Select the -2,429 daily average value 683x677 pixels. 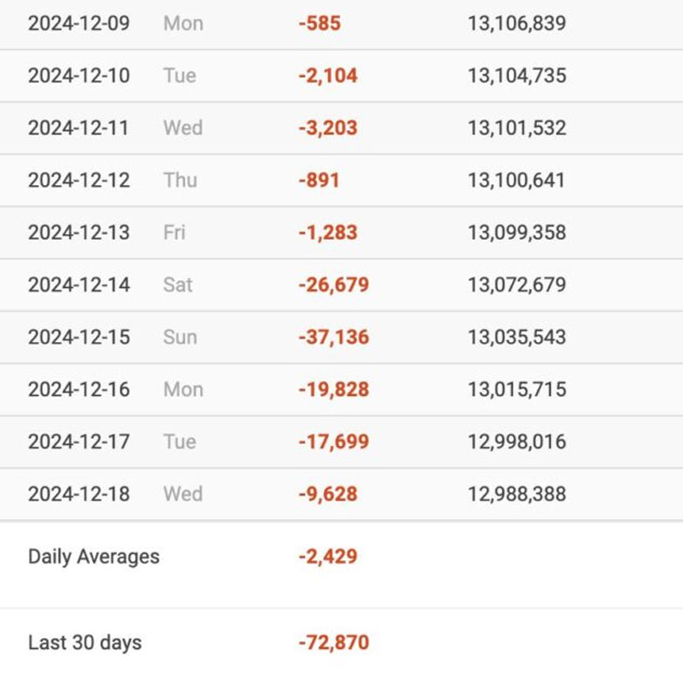pyautogui.click(x=328, y=557)
